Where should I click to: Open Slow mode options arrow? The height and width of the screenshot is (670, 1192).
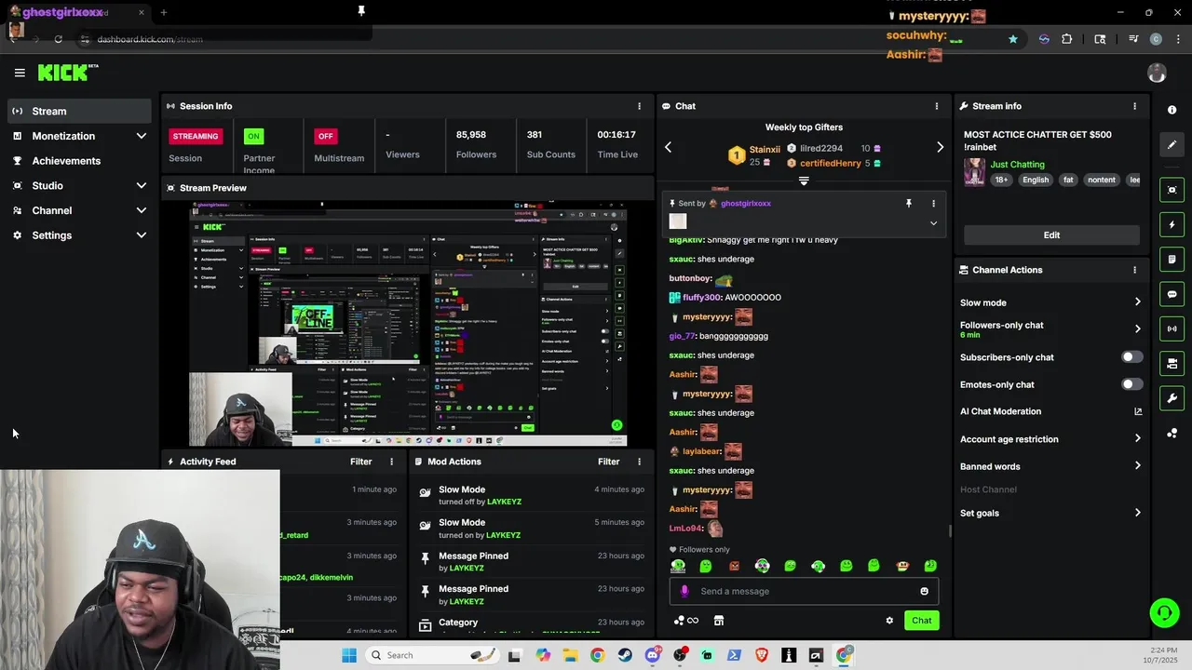[x=1137, y=302]
